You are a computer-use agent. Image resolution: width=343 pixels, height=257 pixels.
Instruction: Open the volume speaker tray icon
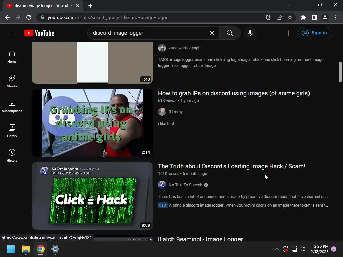click(303, 249)
